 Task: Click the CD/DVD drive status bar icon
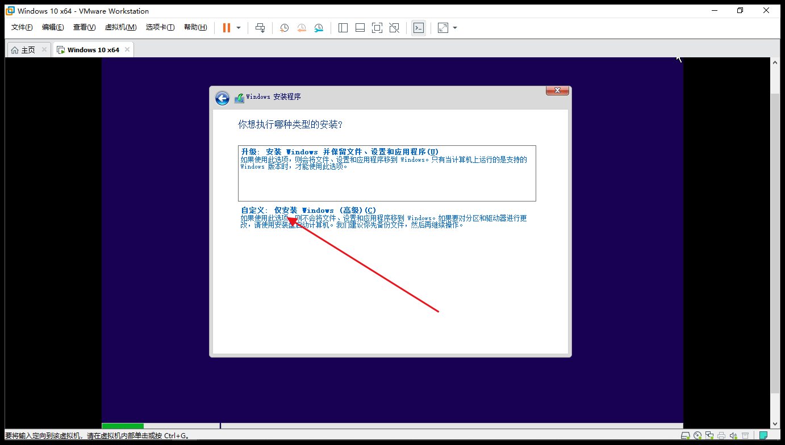click(698, 436)
